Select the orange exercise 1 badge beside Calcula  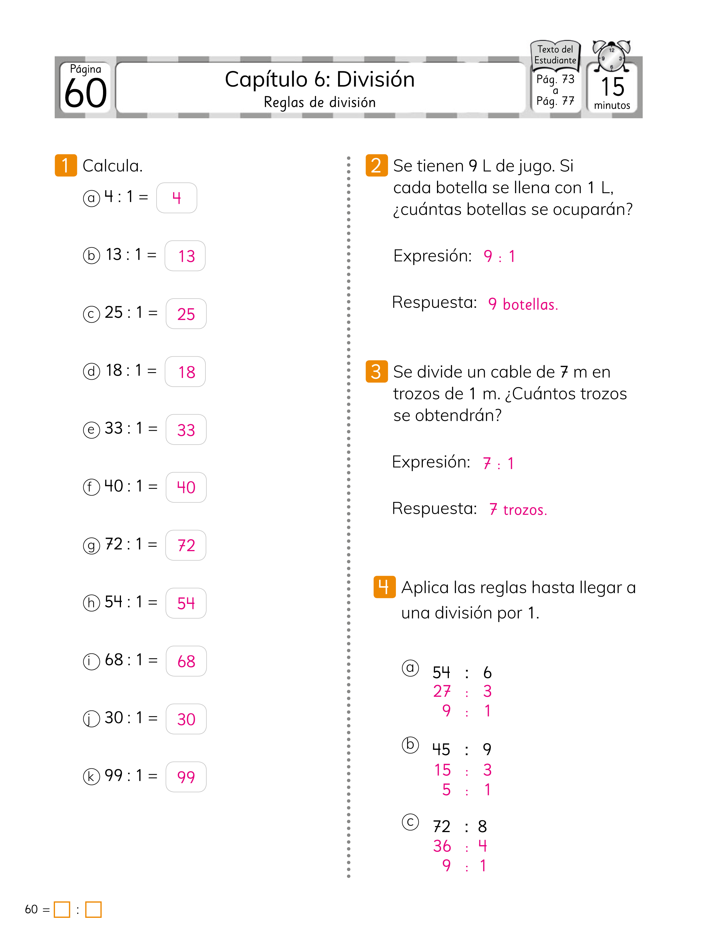pos(66,166)
